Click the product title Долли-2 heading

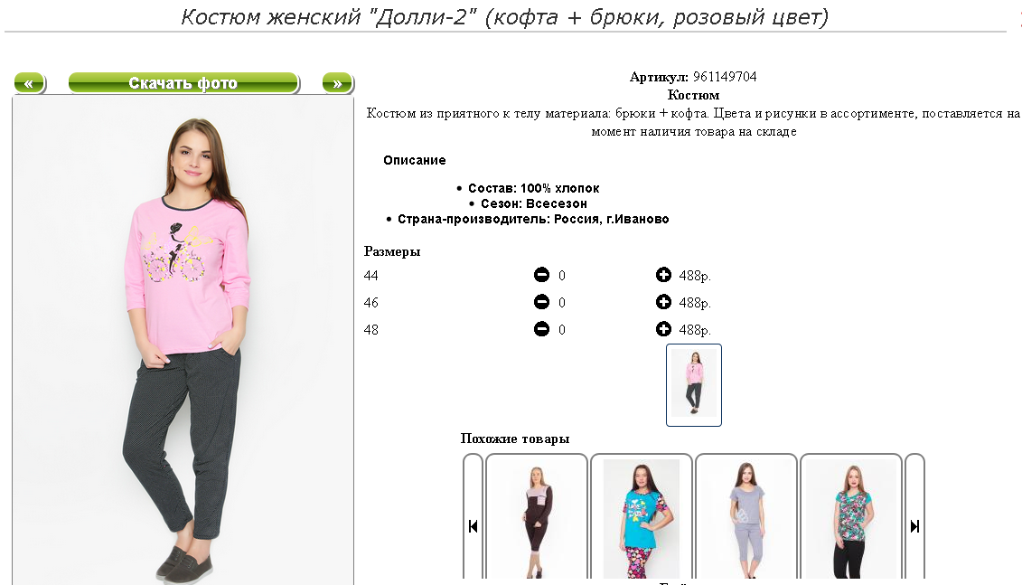tap(504, 16)
